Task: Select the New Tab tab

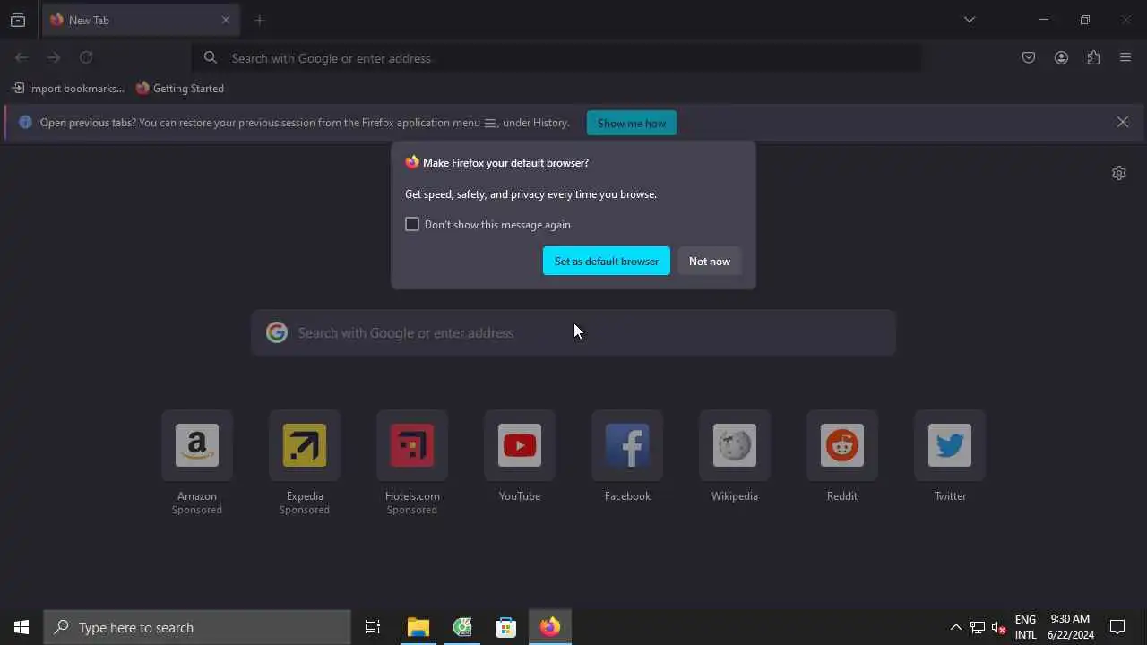Action: click(141, 20)
